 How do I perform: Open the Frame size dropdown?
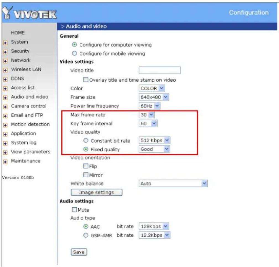(x=154, y=97)
